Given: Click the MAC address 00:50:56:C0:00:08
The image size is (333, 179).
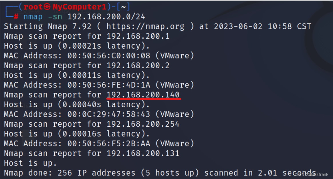Looking at the screenshot, I should [109, 56].
